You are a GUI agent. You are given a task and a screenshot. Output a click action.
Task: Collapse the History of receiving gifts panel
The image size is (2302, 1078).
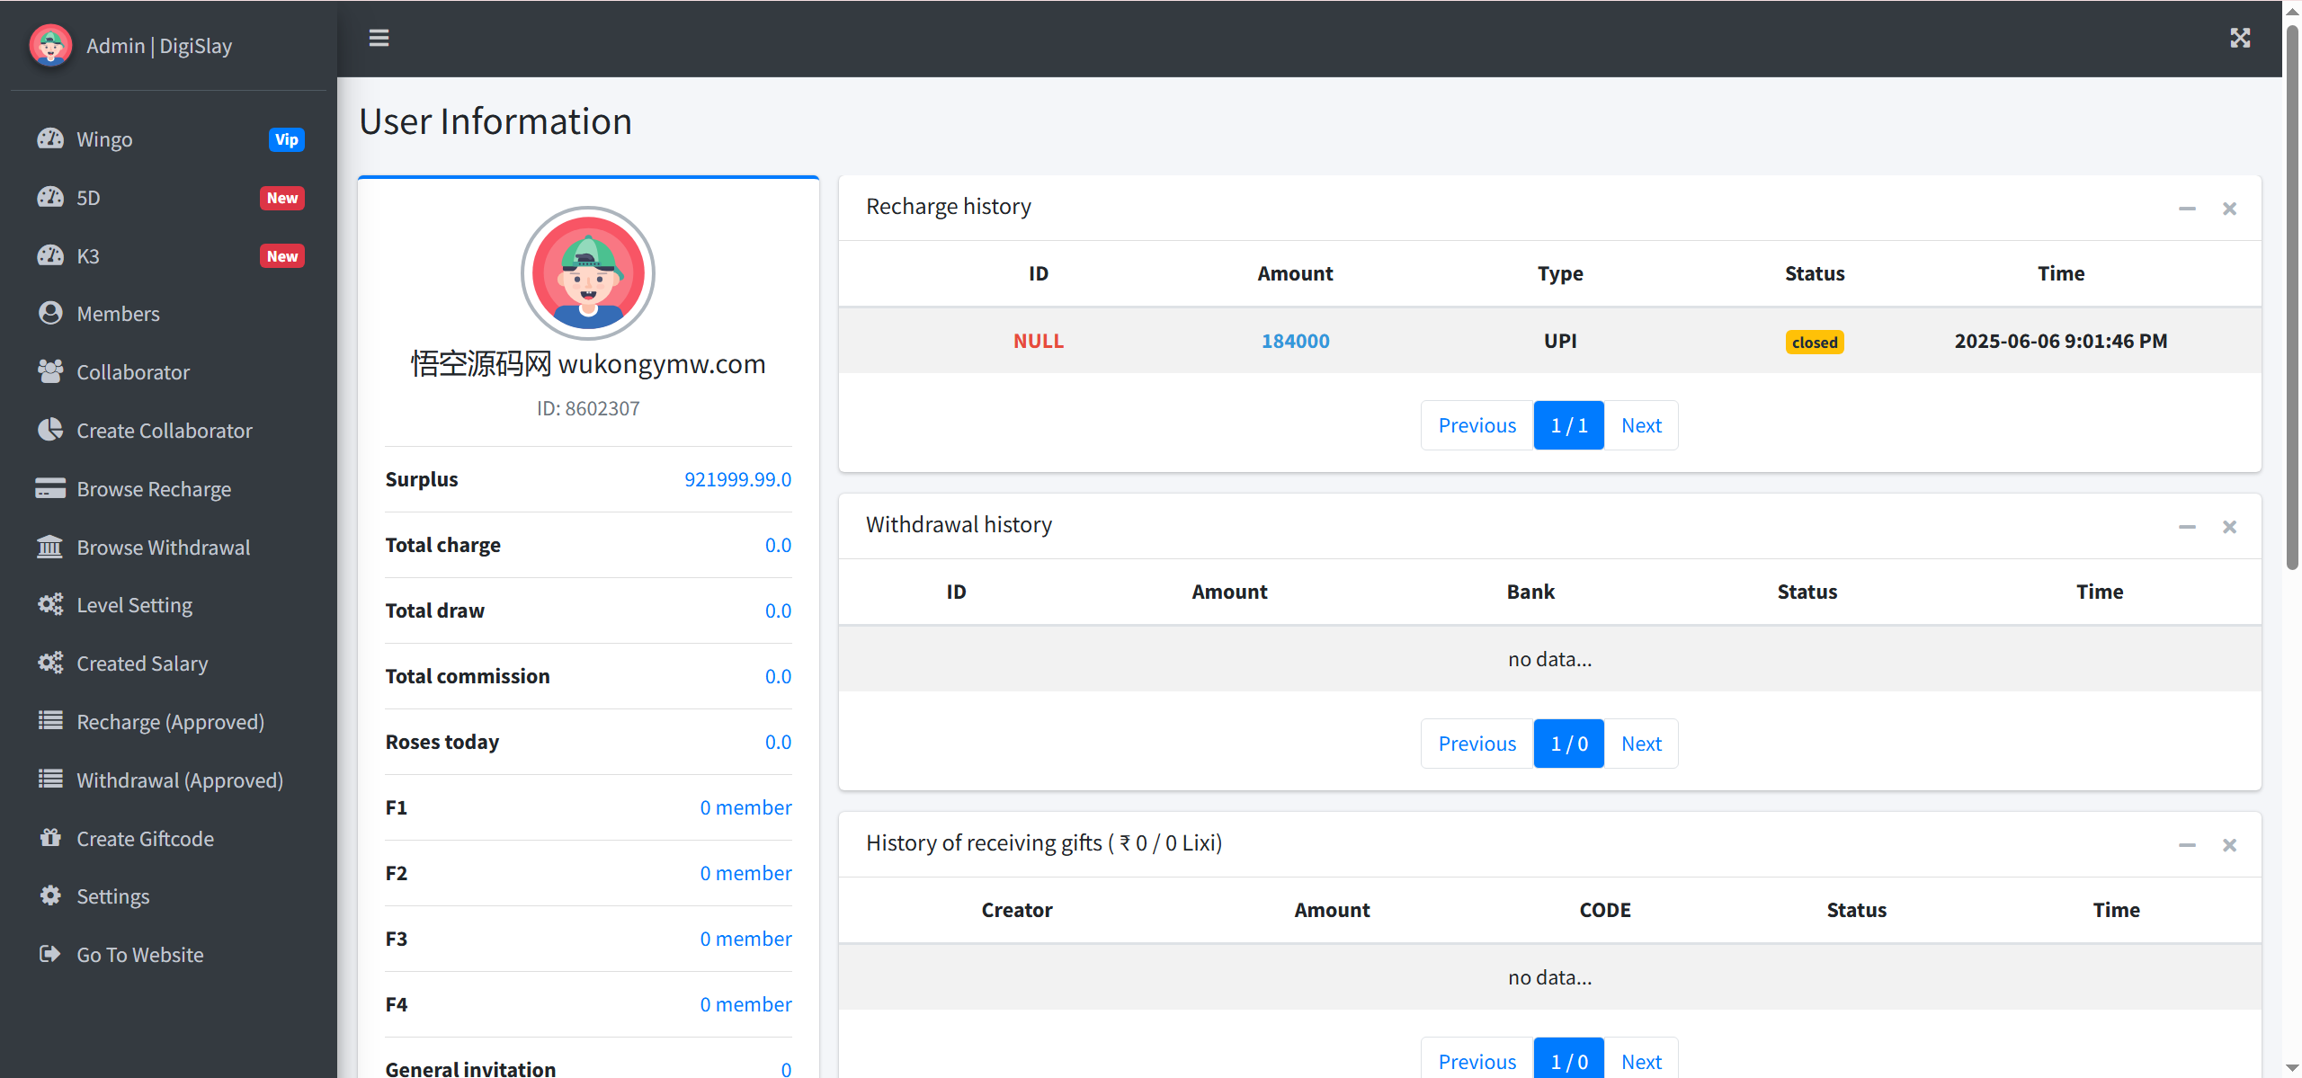coord(2187,845)
